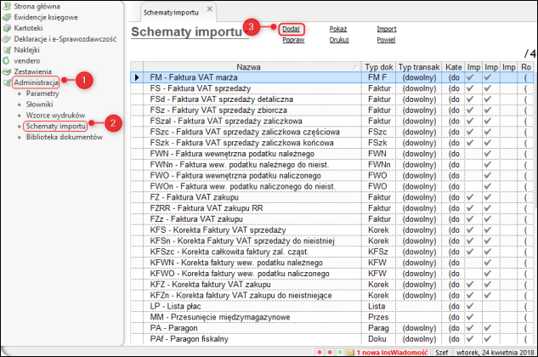Click the Popraw link

(x=293, y=40)
